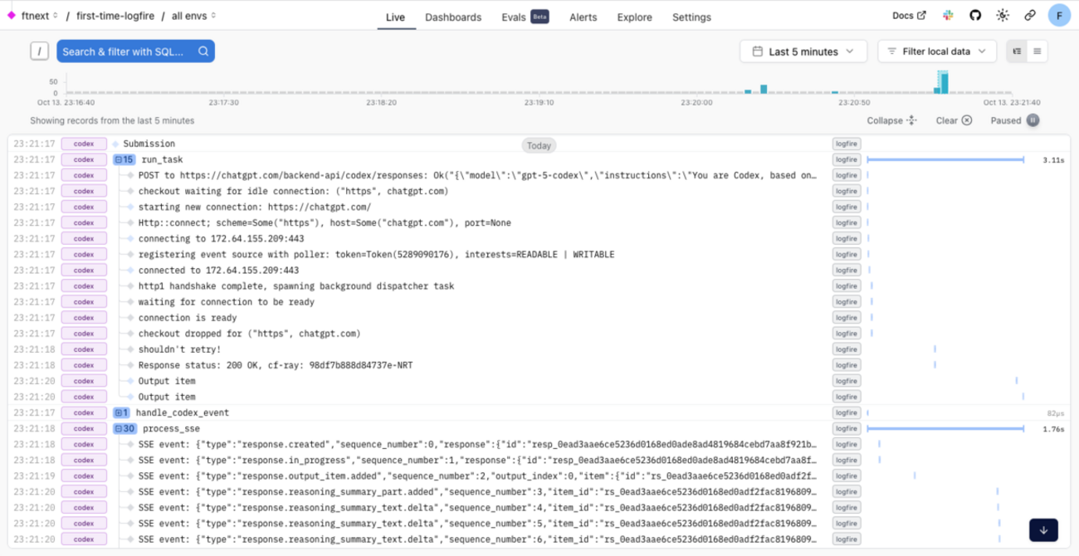This screenshot has width=1079, height=556.
Task: Select the response.in_progress SSE event row
Action: 539,461
